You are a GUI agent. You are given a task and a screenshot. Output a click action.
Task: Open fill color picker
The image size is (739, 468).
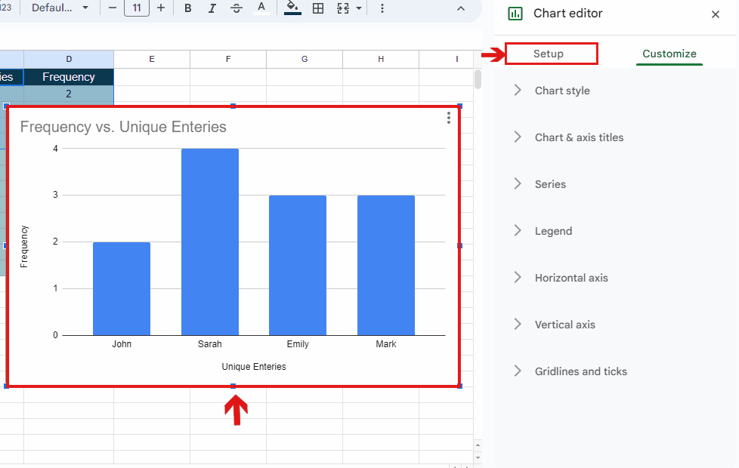[292, 8]
